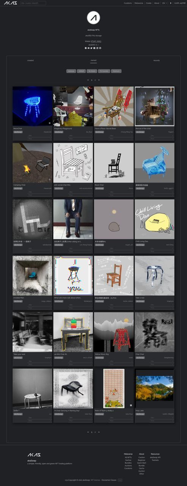Screen dimensions: 187x486
Task: Switch to the records tab
Action: [x=156, y=60]
